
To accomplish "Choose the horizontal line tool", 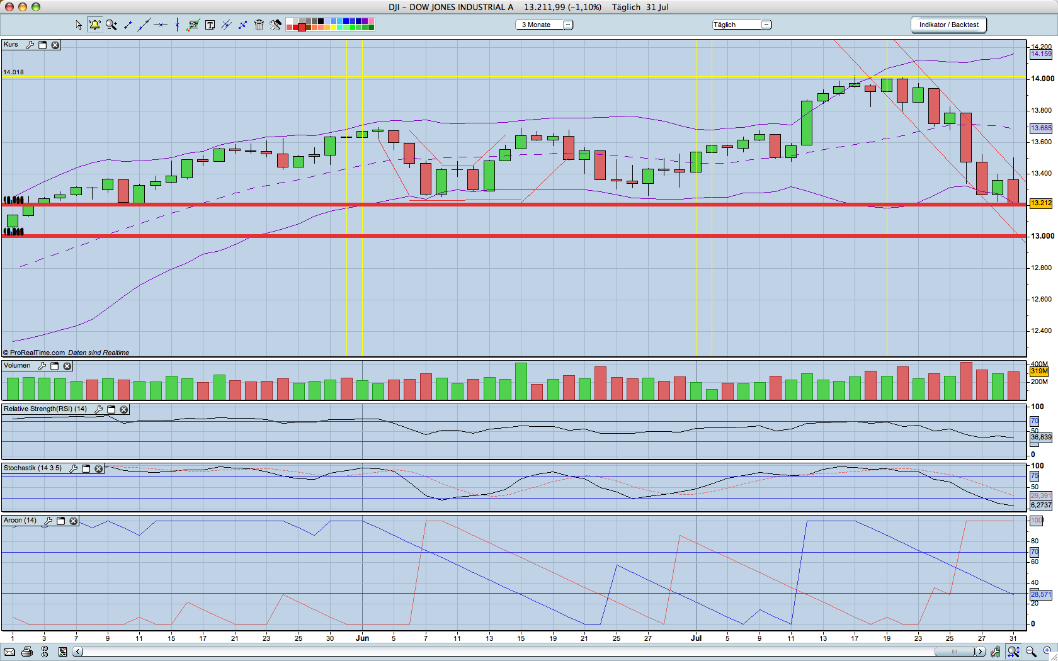I will 161,25.
